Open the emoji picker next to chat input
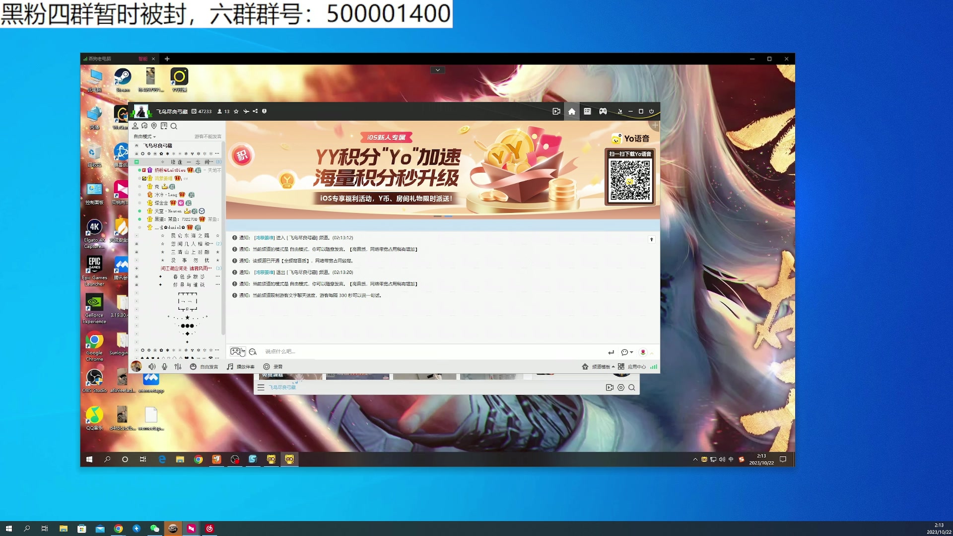The width and height of the screenshot is (953, 536). [x=253, y=352]
